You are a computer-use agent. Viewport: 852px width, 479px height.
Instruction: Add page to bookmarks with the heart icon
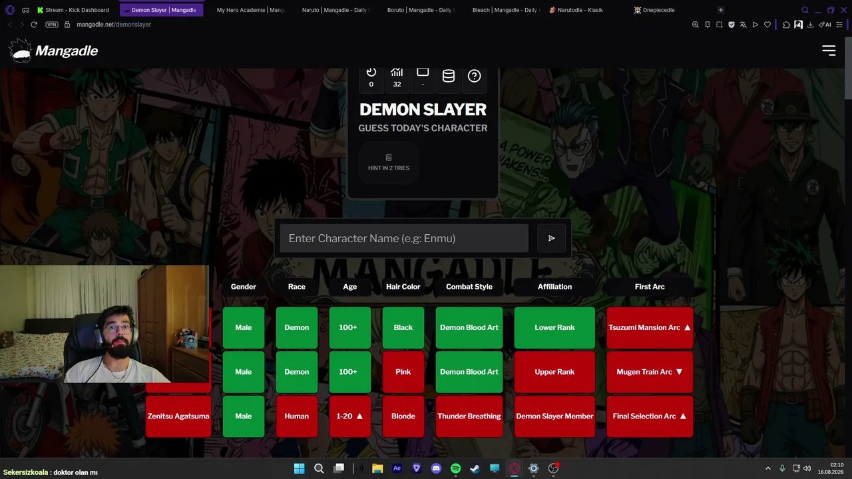(x=767, y=25)
